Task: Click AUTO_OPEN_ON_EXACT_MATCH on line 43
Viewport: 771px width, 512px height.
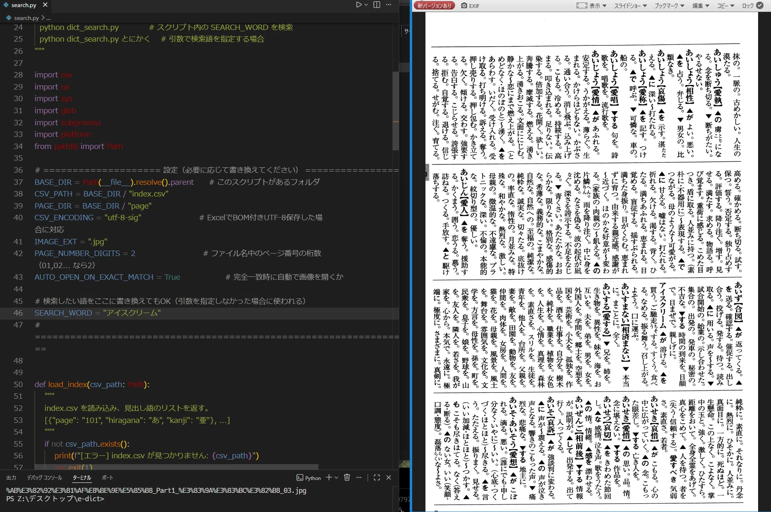Action: [94, 277]
